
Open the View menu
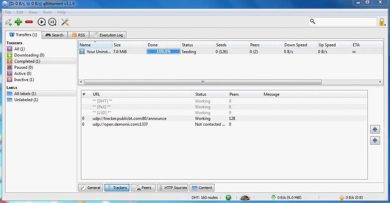[33, 12]
